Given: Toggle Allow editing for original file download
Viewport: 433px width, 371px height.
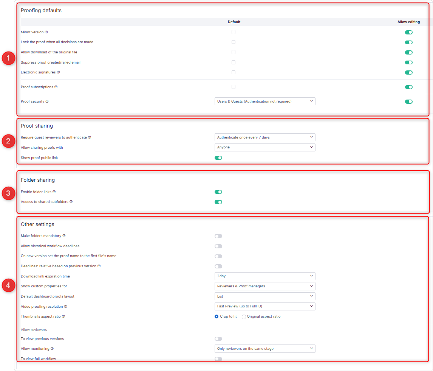Looking at the screenshot, I should pyautogui.click(x=409, y=53).
